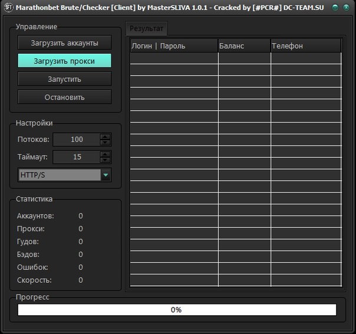This screenshot has height=334, width=356.
Task: Click the Логин | Пароль column header
Action: click(x=174, y=46)
